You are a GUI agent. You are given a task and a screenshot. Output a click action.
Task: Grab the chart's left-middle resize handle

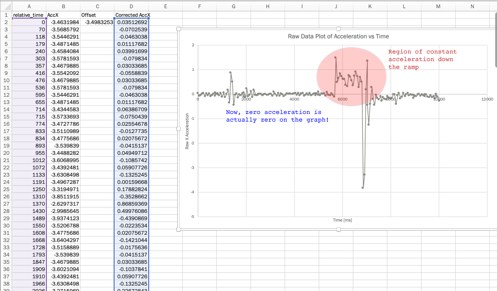pyautogui.click(x=178, y=129)
